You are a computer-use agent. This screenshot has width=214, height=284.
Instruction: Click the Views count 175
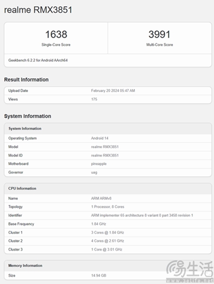pos(94,99)
